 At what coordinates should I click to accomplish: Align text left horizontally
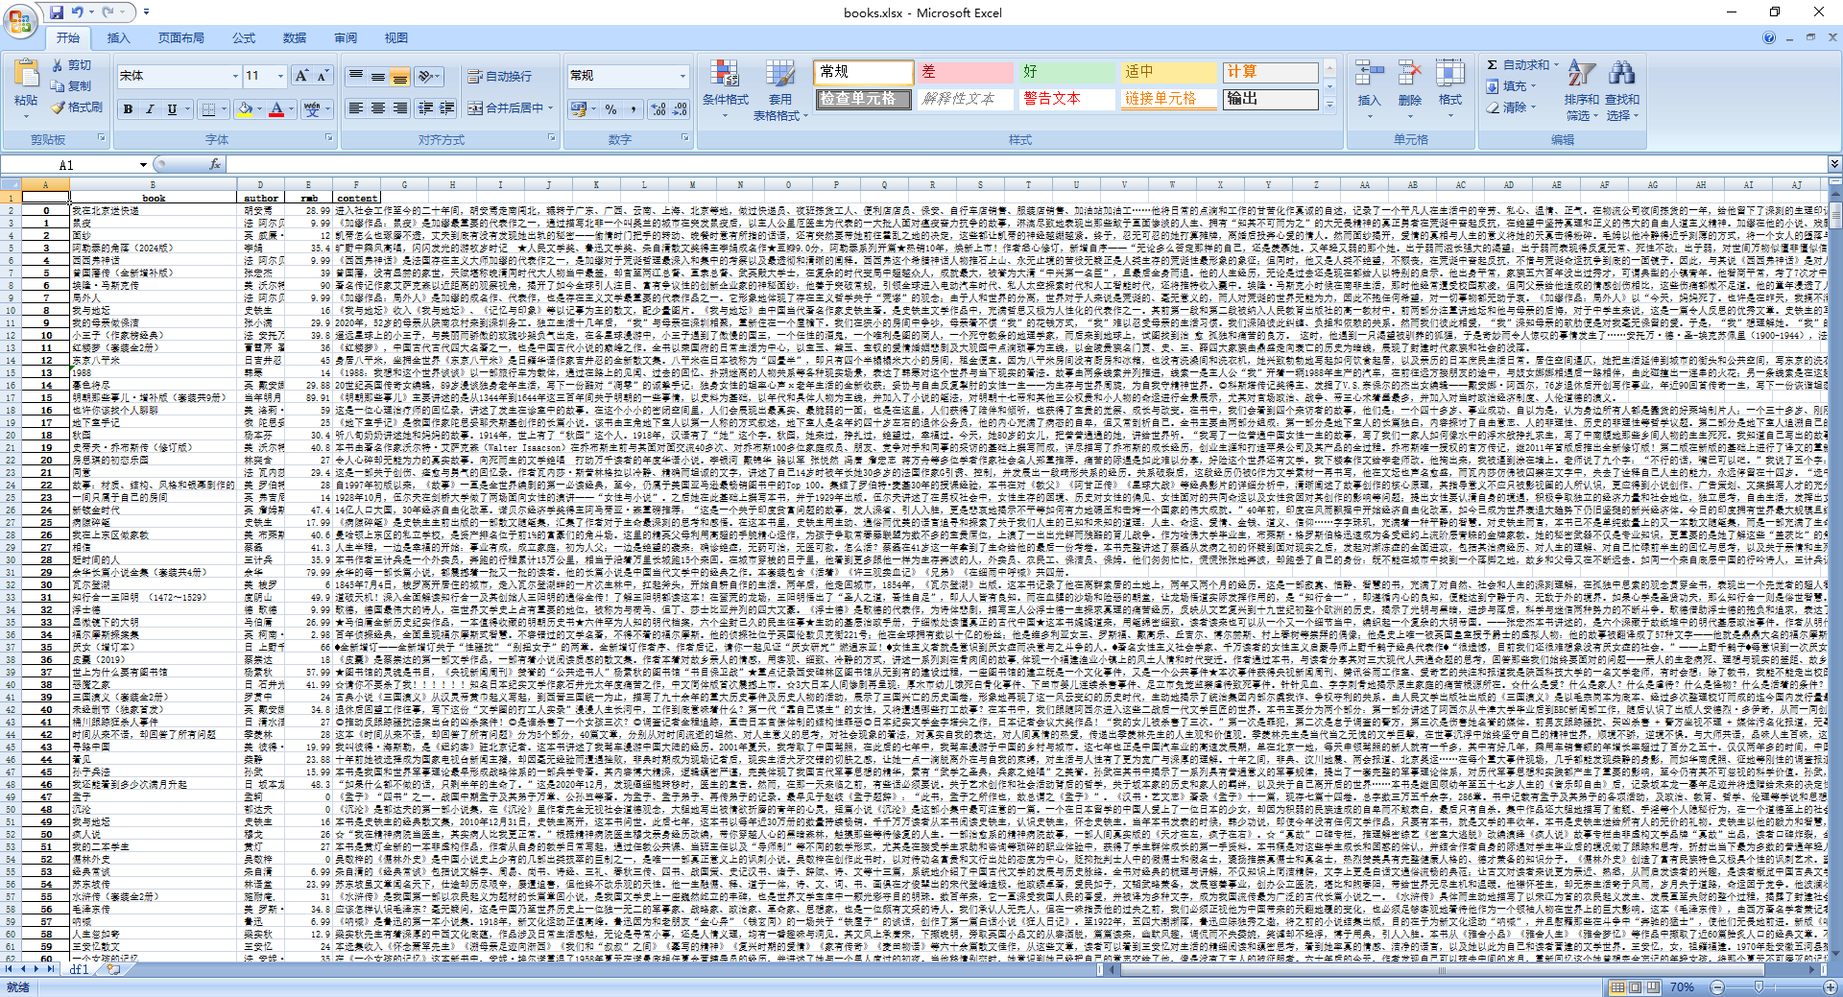pyautogui.click(x=356, y=108)
